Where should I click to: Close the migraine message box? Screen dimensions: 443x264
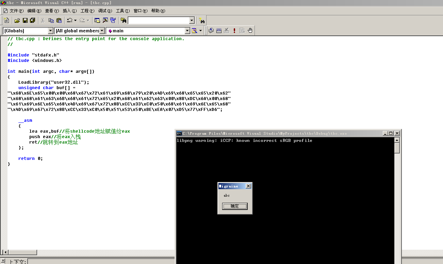point(248,186)
